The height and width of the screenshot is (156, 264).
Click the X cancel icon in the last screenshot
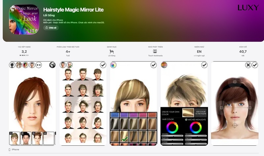(248, 65)
